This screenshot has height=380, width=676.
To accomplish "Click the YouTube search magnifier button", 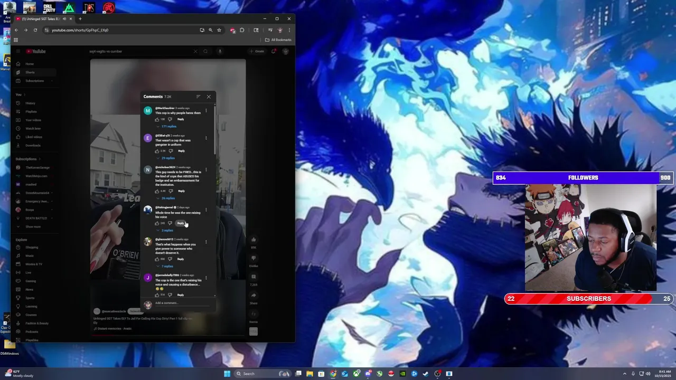I will (x=205, y=51).
